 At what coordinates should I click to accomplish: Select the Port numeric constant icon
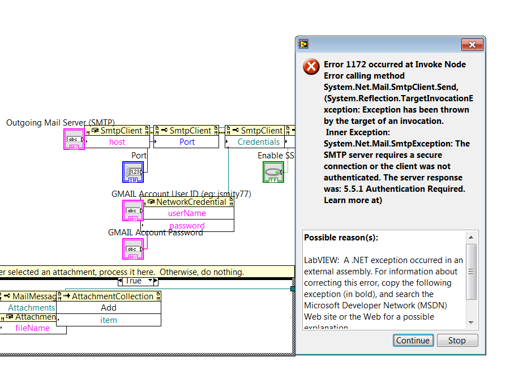pos(133,172)
